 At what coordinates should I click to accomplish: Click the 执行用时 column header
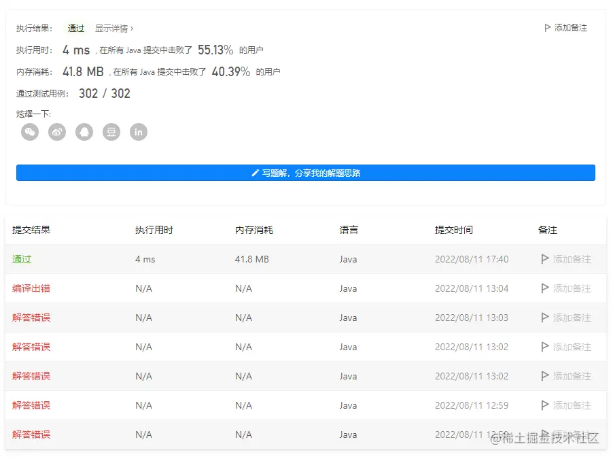coord(154,230)
